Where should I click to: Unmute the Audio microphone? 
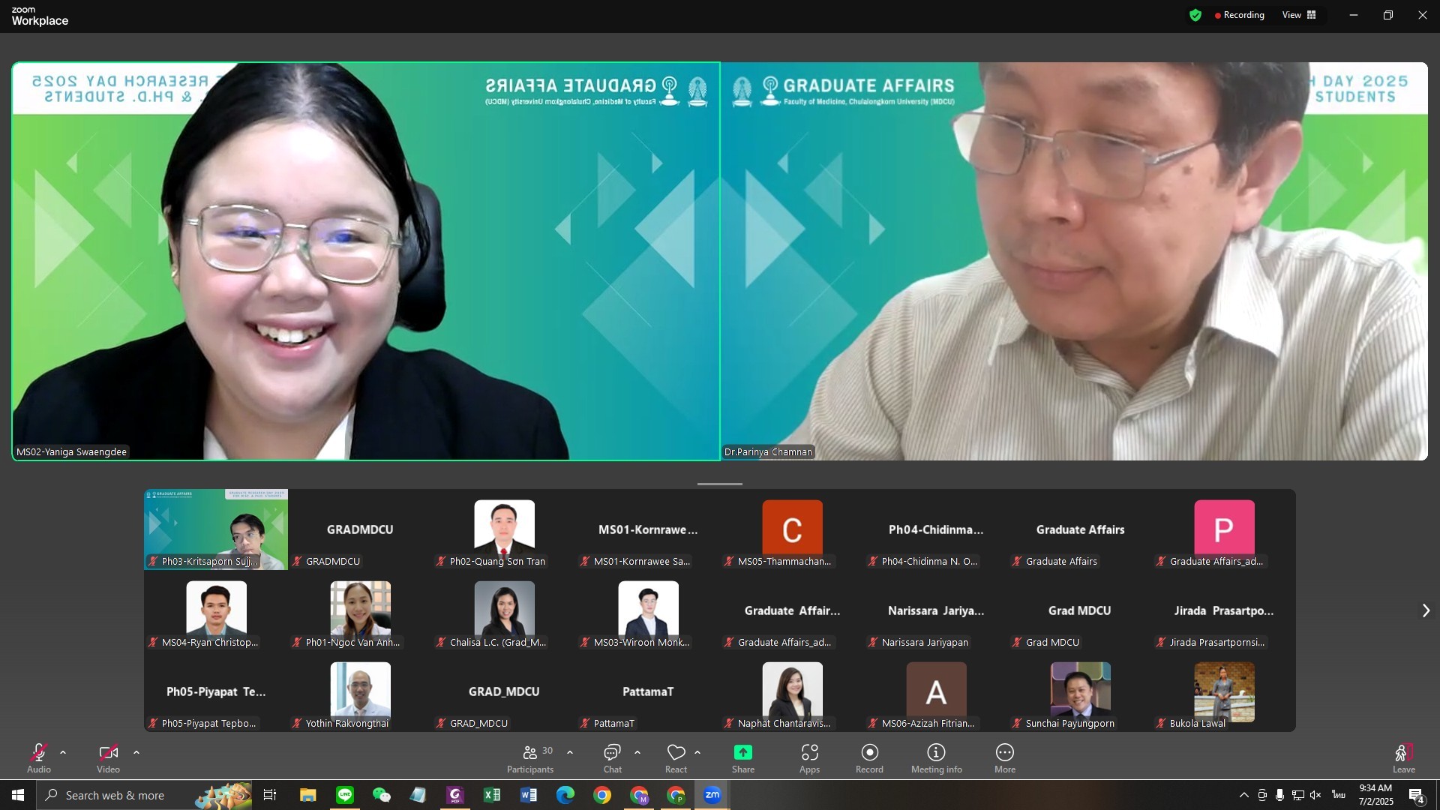(39, 753)
